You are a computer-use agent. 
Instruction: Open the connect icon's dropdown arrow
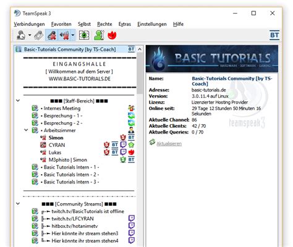point(30,35)
